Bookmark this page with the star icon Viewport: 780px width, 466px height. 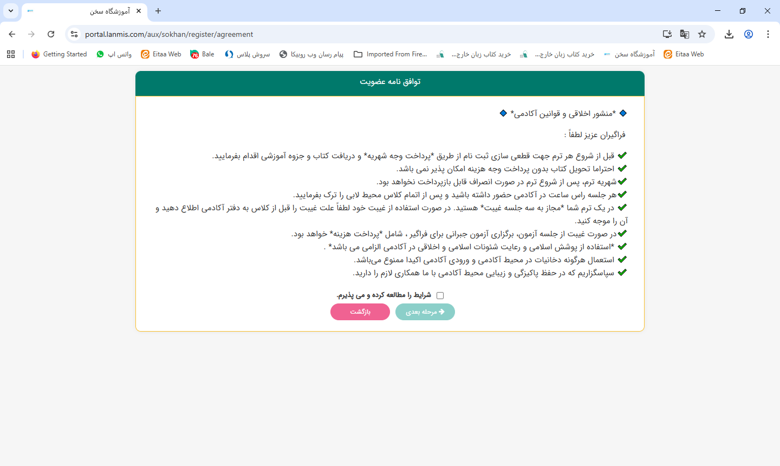pyautogui.click(x=702, y=34)
